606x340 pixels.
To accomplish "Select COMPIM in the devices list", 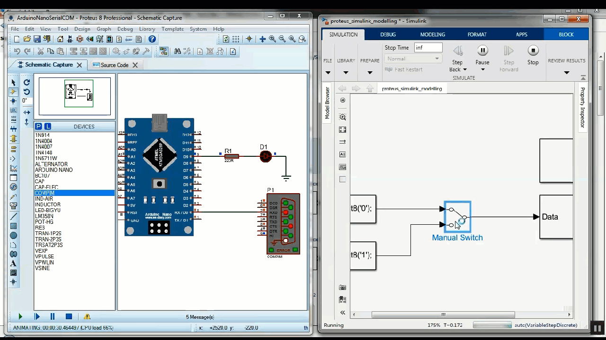I will tap(74, 193).
